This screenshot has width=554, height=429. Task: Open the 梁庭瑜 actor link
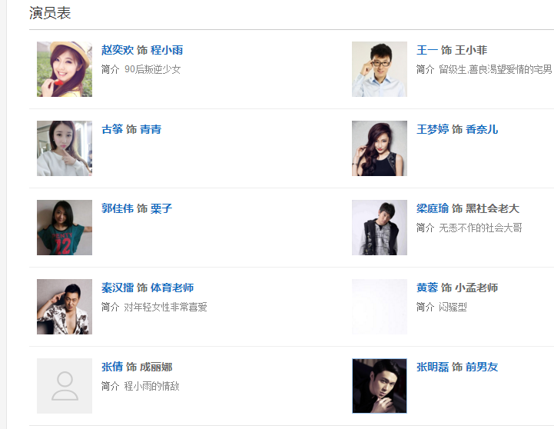pyautogui.click(x=433, y=208)
